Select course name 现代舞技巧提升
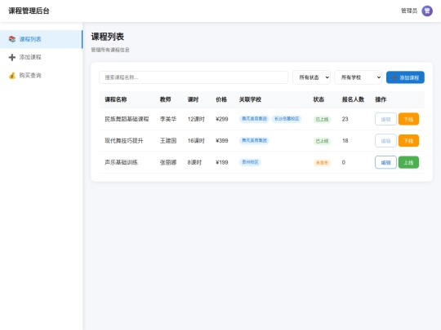Screen dimensions: 441x330 (124, 141)
